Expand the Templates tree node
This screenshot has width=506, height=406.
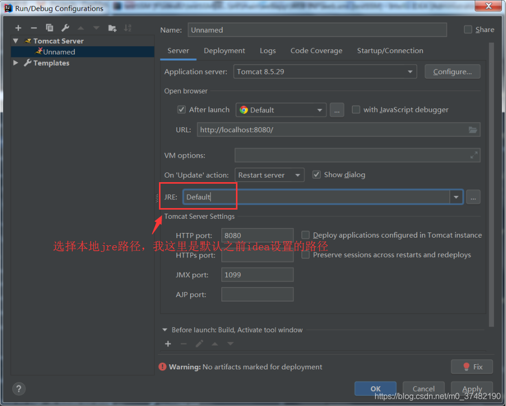coord(15,63)
